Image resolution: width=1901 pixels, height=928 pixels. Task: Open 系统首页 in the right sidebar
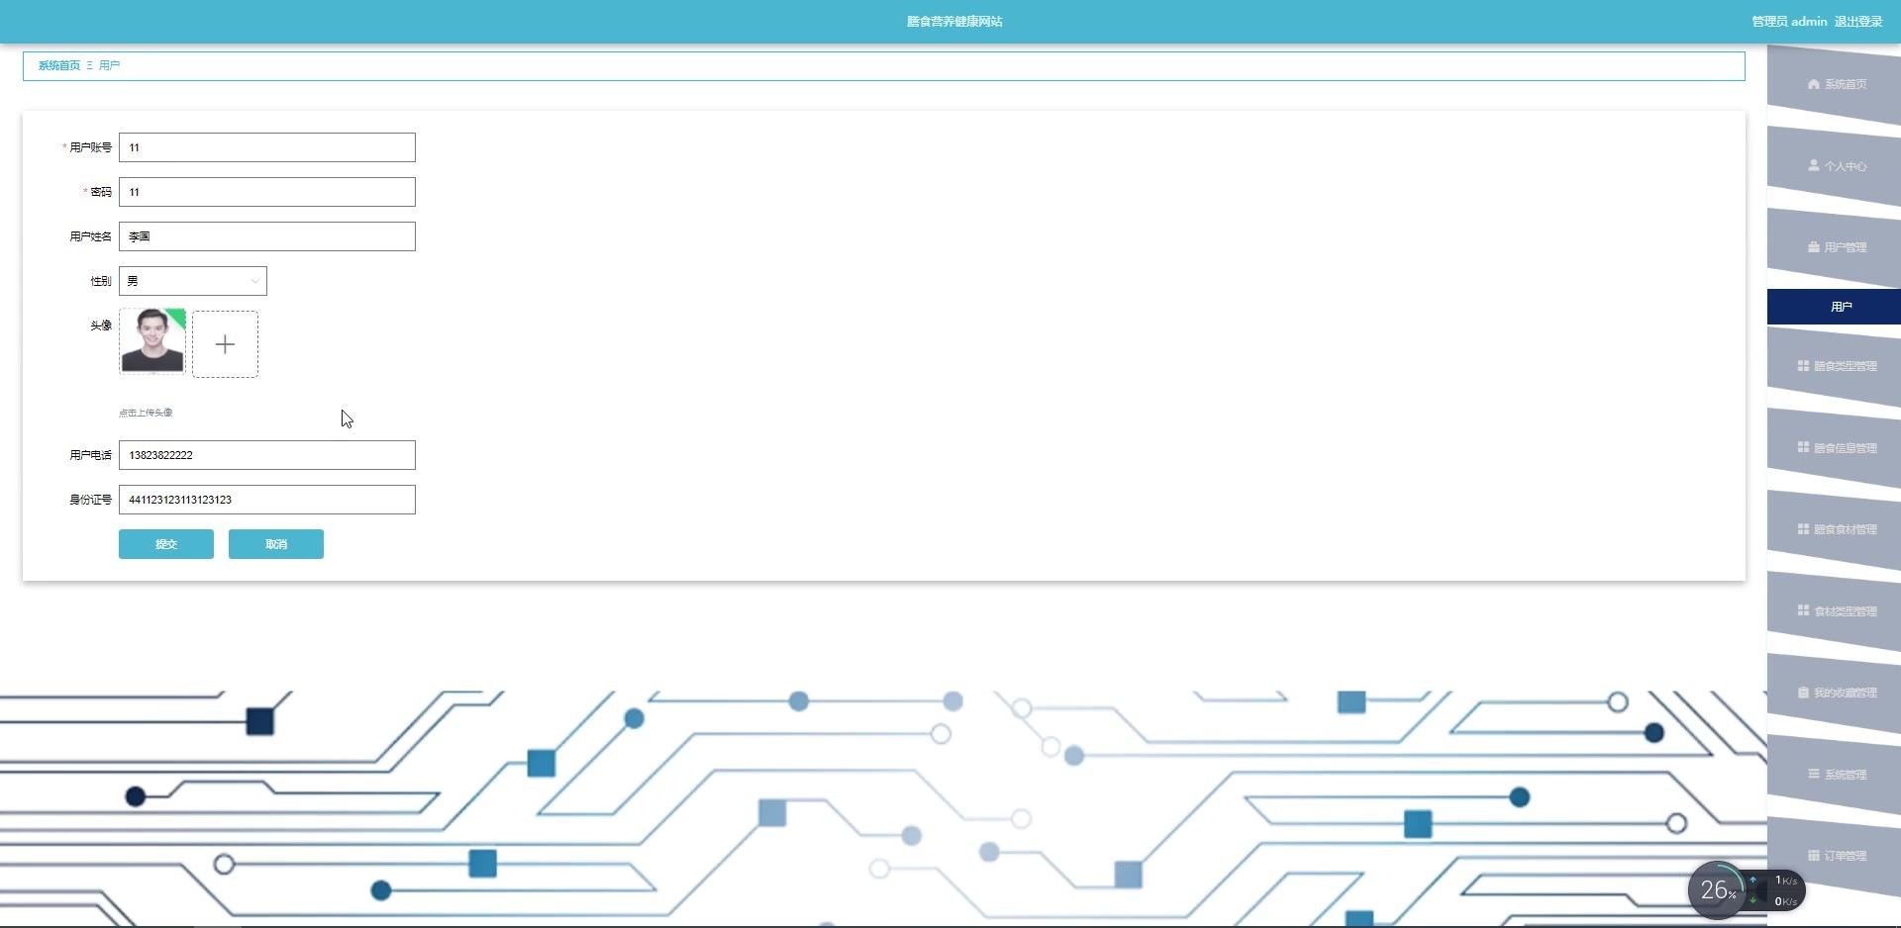click(1836, 84)
